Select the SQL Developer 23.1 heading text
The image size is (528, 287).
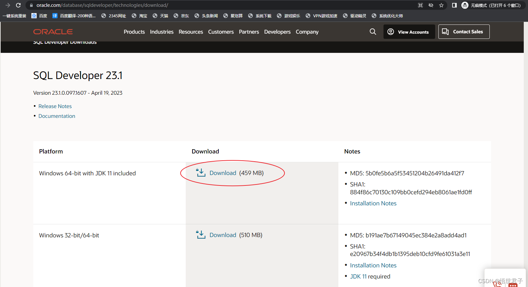pos(78,75)
